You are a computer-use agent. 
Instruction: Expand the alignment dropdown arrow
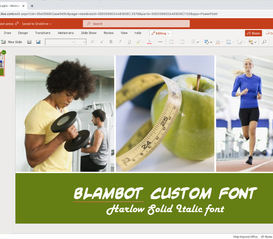[x=198, y=42]
